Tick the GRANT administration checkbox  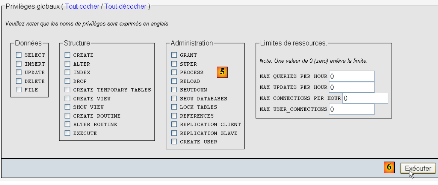pyautogui.click(x=174, y=55)
